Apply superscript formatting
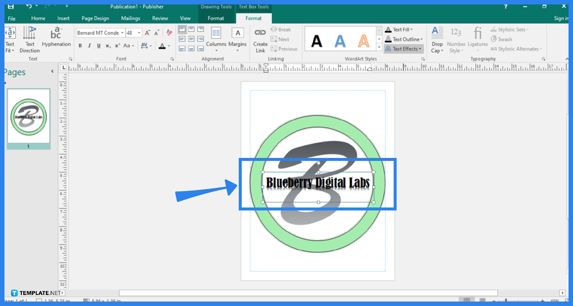 point(117,46)
